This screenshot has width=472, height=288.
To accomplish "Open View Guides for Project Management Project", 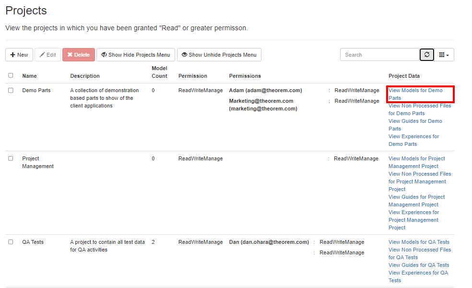I will [x=416, y=201].
